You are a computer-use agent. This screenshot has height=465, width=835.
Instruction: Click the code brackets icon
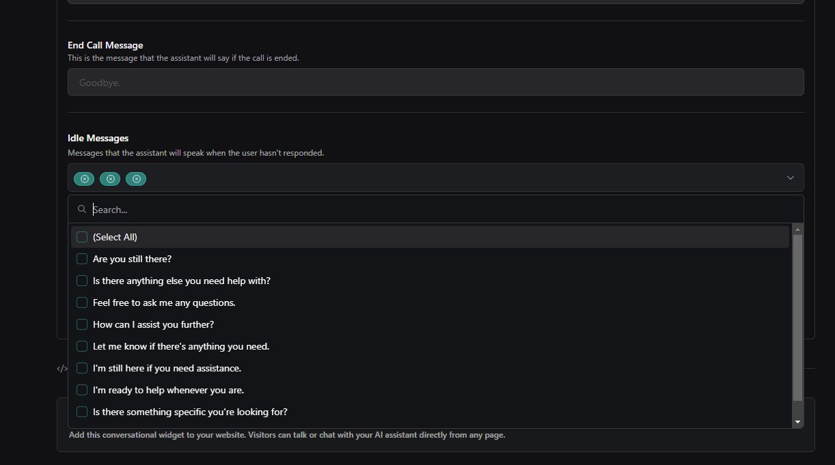tap(62, 369)
